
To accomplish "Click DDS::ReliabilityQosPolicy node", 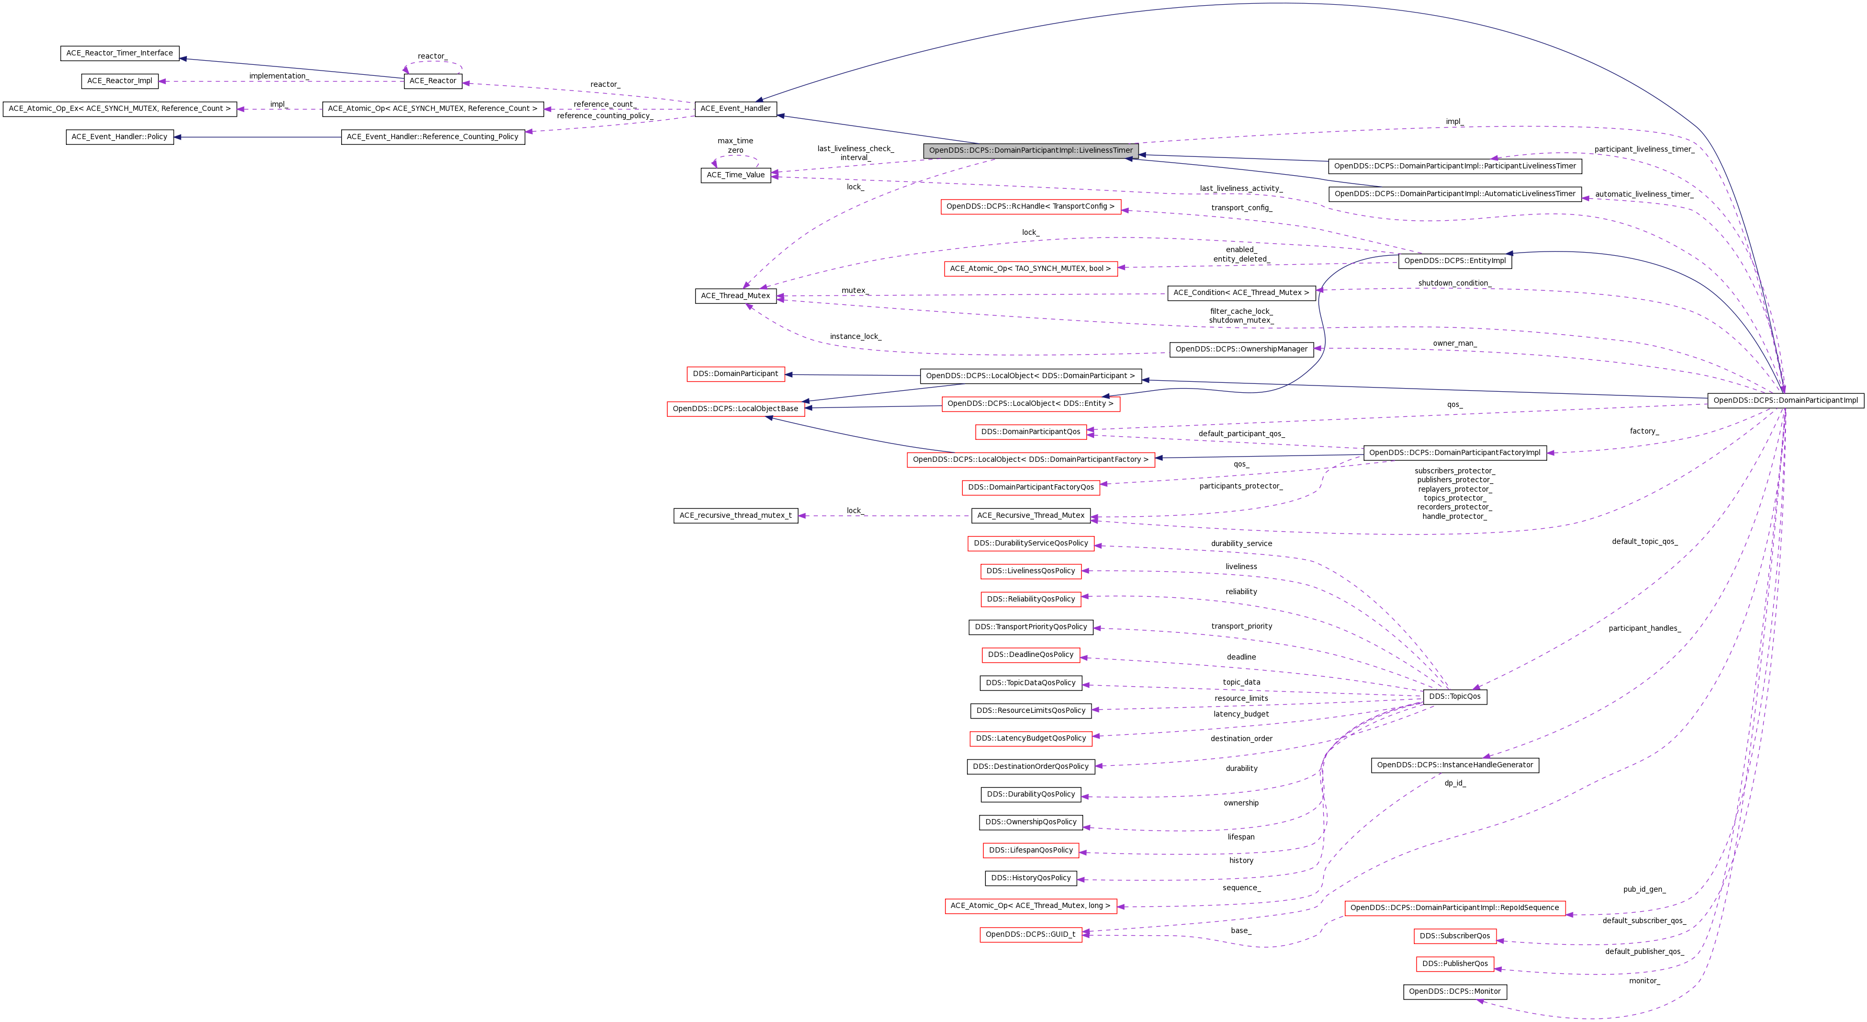I will tap(1031, 600).
